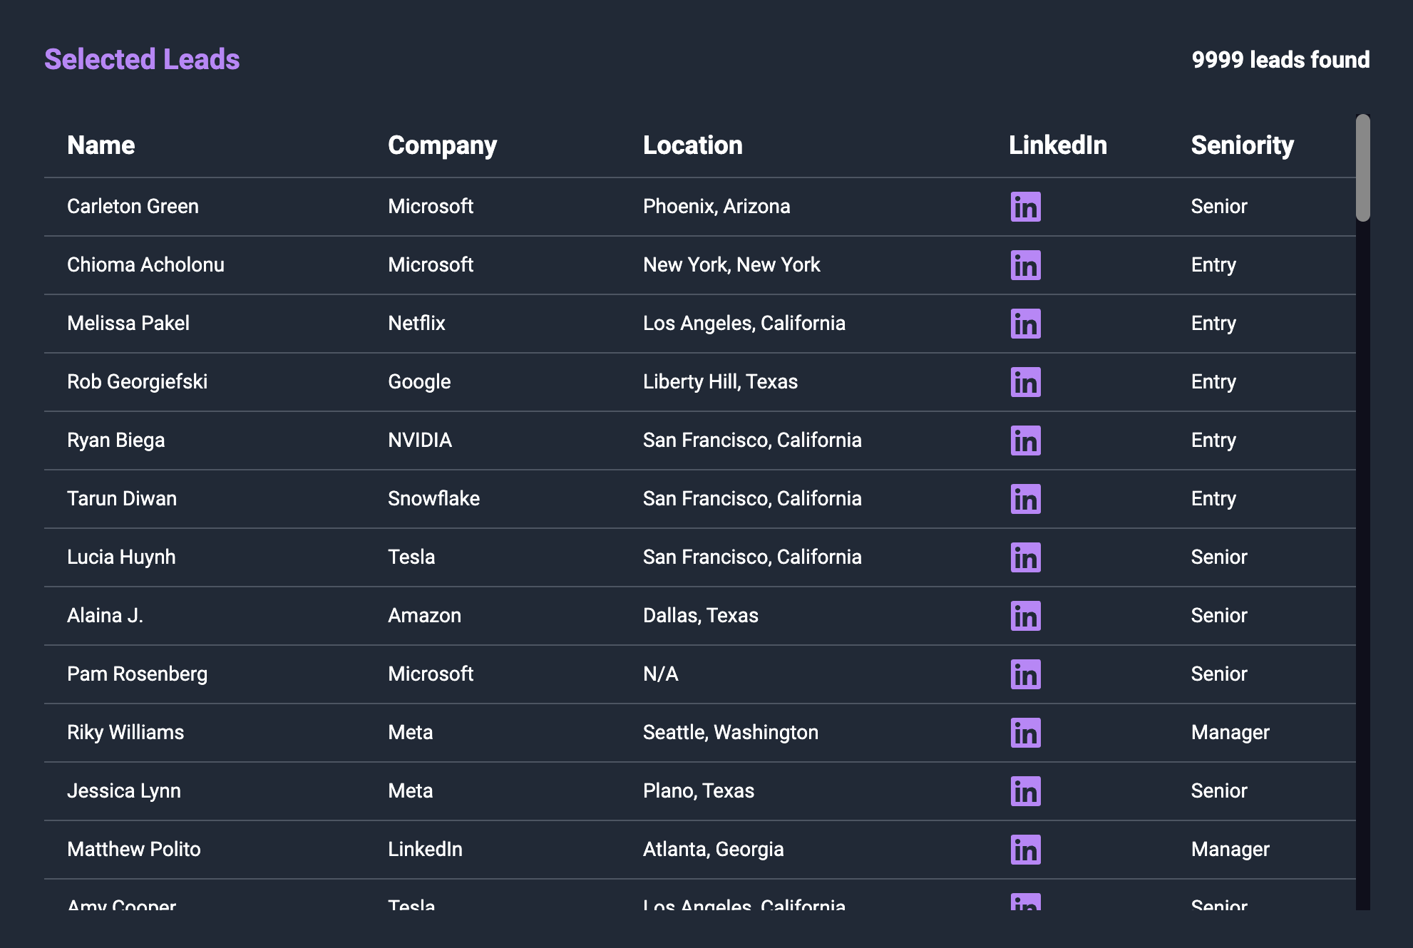Click the Selected Leads heading
This screenshot has width=1413, height=948.
(142, 59)
